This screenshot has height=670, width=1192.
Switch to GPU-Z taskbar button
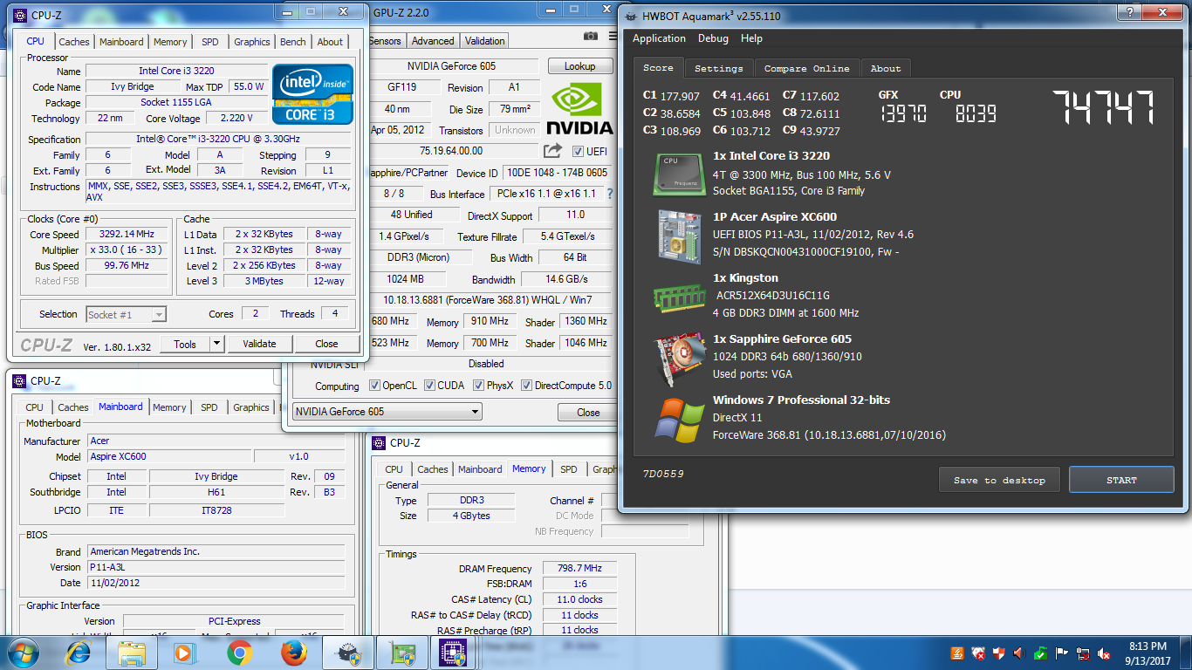pos(402,653)
